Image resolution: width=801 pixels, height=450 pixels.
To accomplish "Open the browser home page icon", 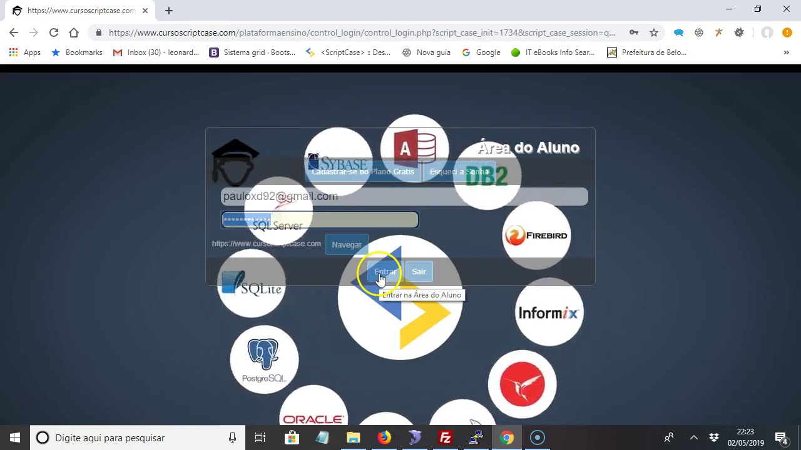I will click(x=74, y=32).
